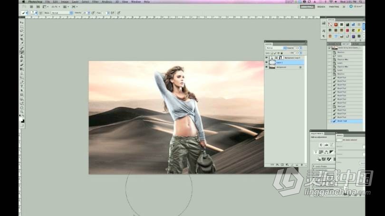Hide the top Background copy layer
385x216 pixels.
[267, 58]
